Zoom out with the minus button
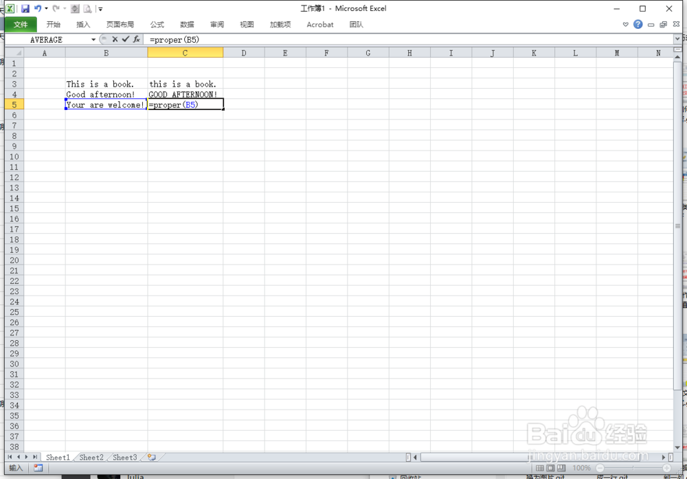This screenshot has width=687, height=479. pyautogui.click(x=600, y=468)
